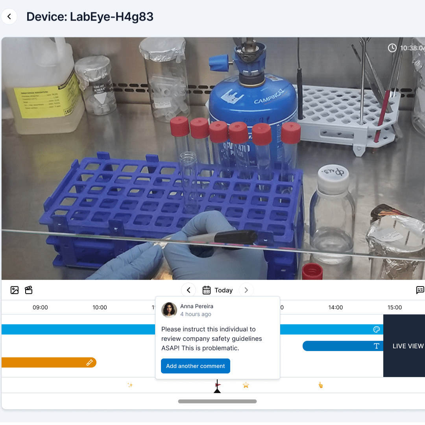Screen dimensions: 425x425
Task: Click Anna Pereira's avatar in comment
Action: [x=169, y=310]
